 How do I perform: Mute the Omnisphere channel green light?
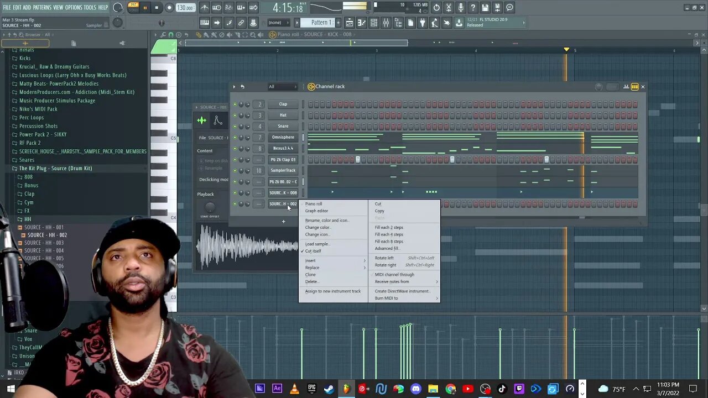(235, 137)
